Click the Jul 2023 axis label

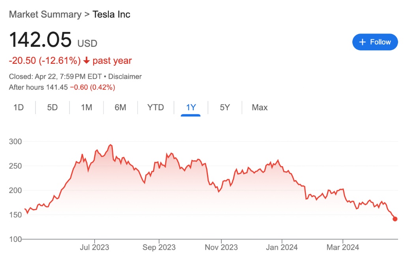coord(94,247)
